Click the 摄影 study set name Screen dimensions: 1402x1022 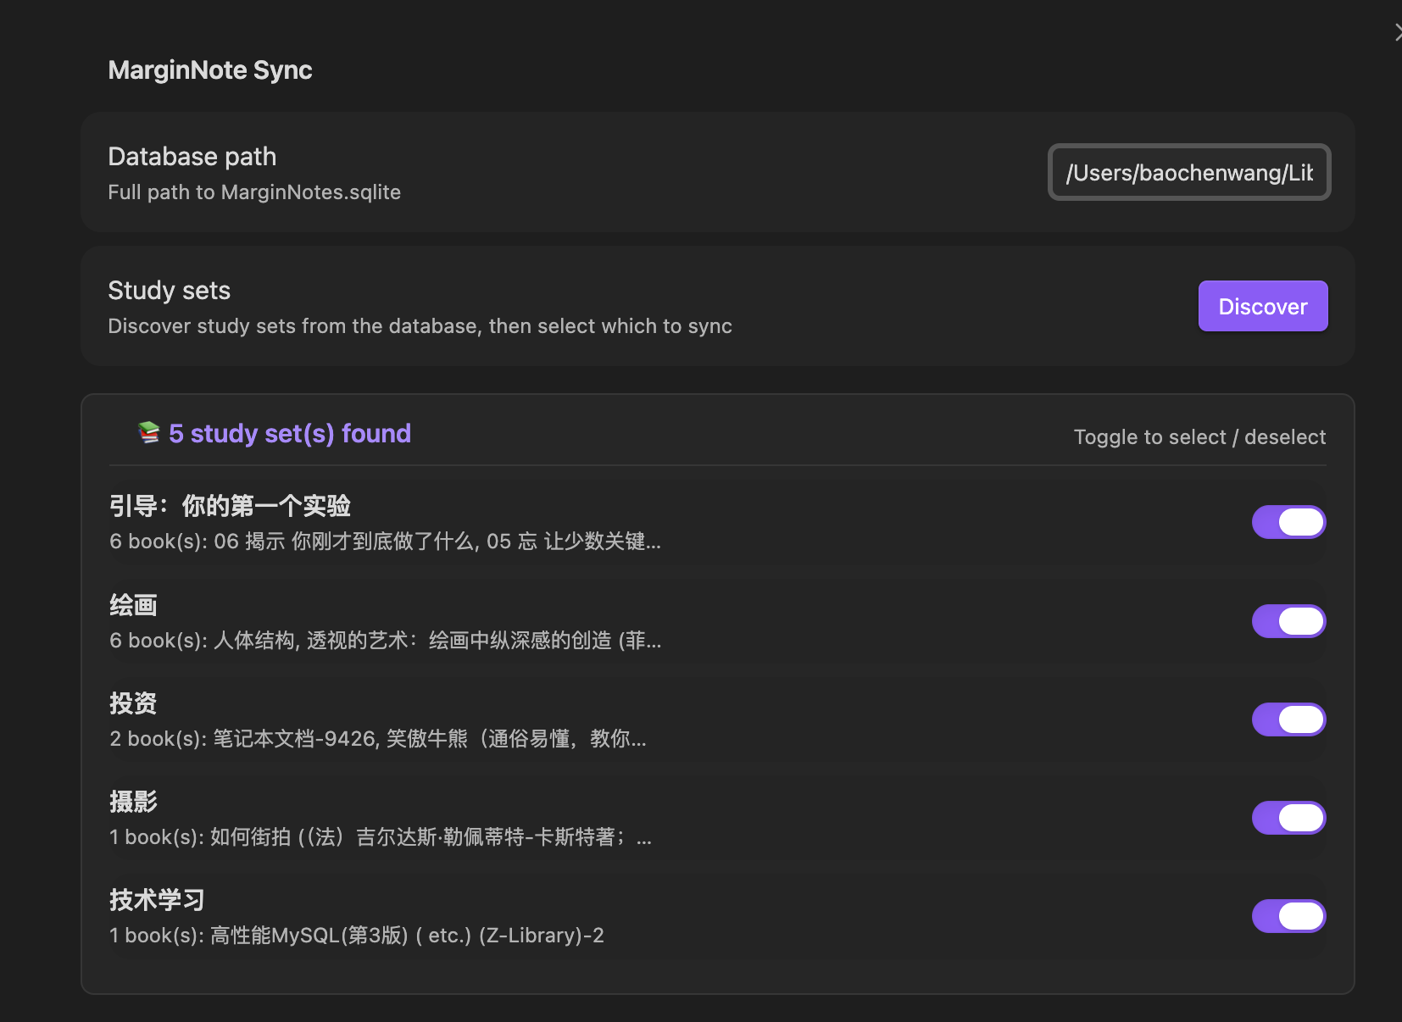[x=133, y=802]
